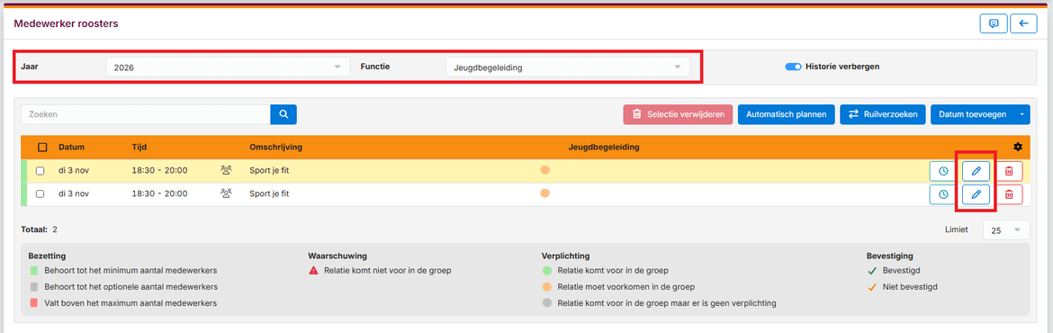Open the feedback chat icon button
1053x333 pixels.
(994, 23)
